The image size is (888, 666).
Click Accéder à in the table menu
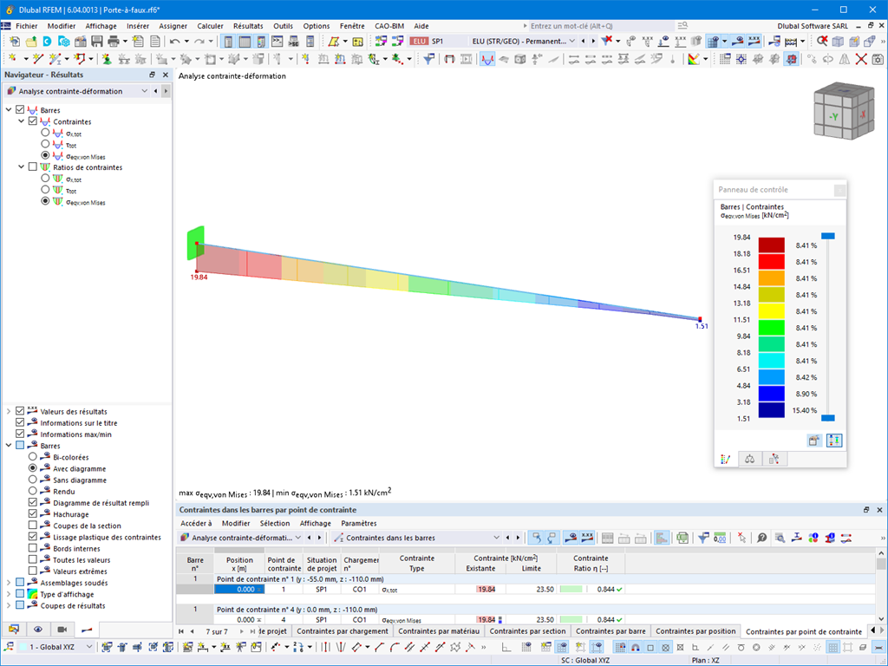[x=196, y=523]
